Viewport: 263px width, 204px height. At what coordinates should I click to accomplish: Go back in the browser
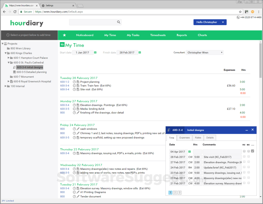pyautogui.click(x=4, y=12)
